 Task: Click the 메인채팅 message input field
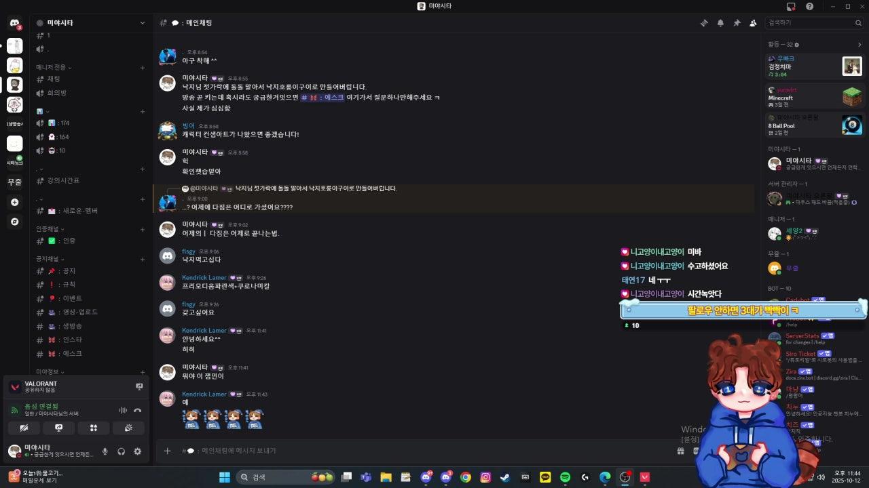point(407,451)
